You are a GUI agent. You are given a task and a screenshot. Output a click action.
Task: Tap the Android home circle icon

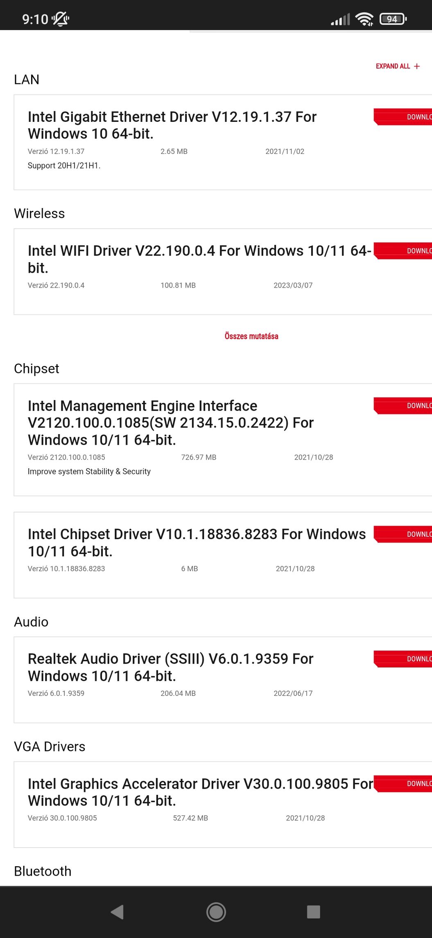pyautogui.click(x=216, y=912)
